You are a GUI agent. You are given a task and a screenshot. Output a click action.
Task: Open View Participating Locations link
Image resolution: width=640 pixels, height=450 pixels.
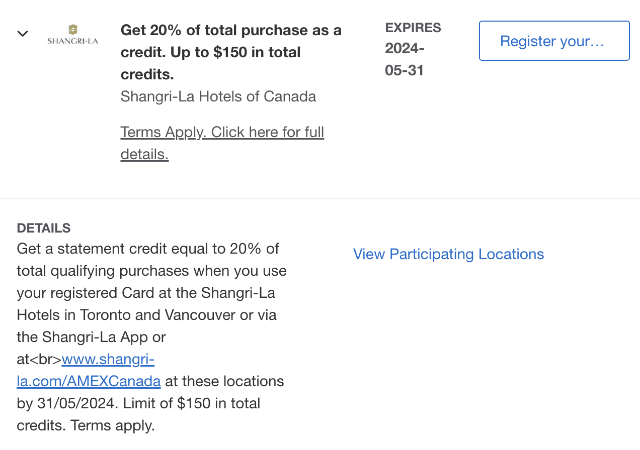pos(448,254)
